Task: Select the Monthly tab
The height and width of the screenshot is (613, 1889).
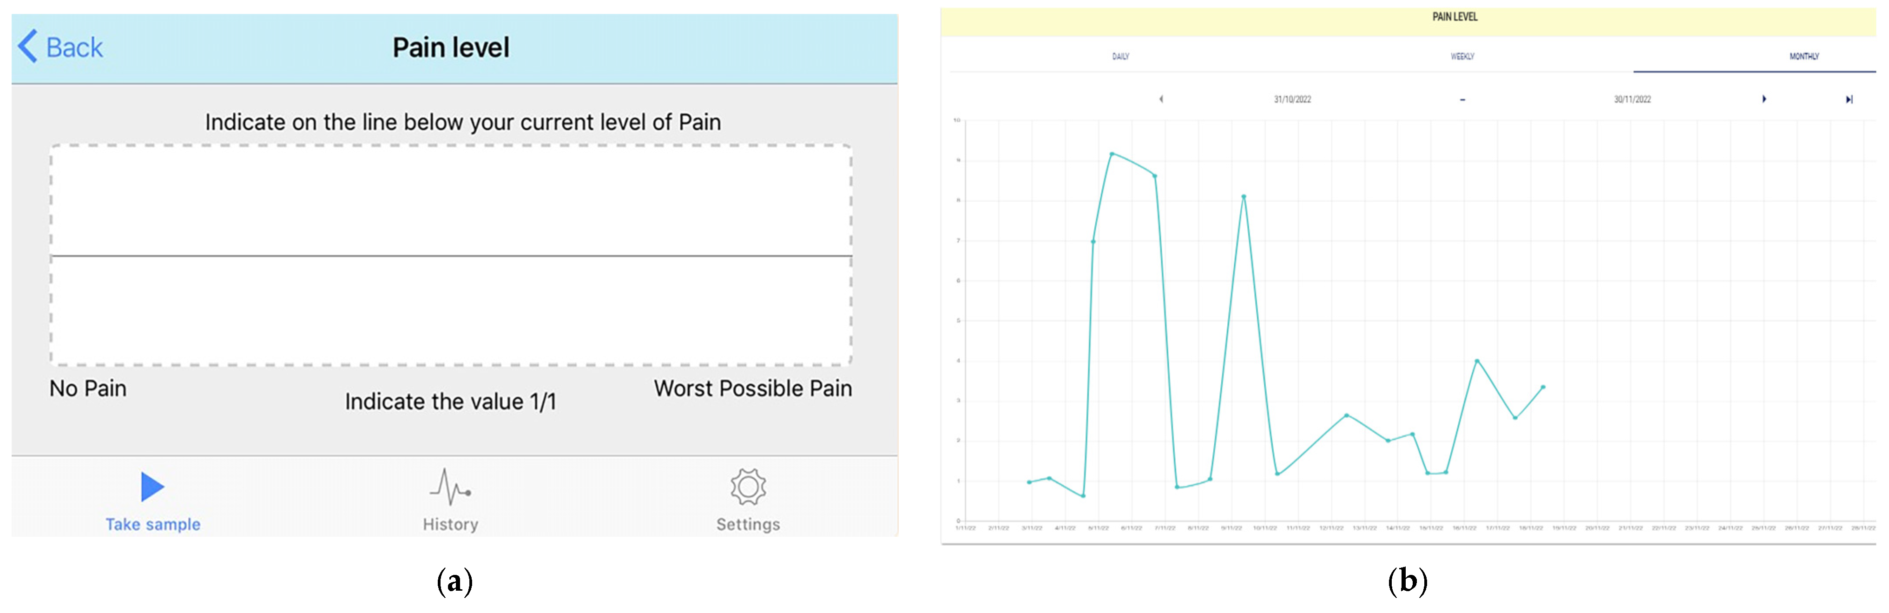Action: (x=1803, y=56)
